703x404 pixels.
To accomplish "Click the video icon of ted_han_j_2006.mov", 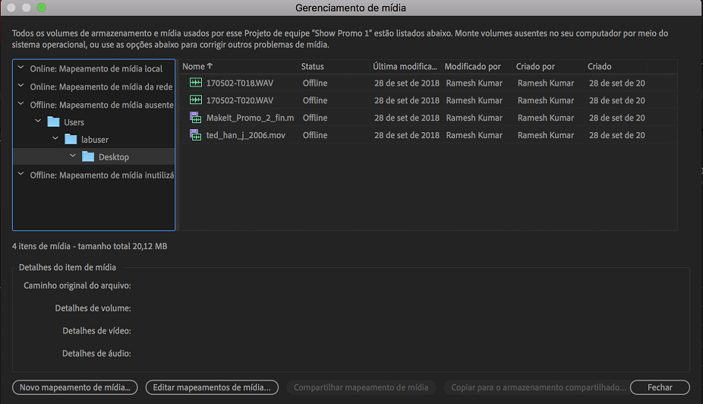I will click(x=195, y=135).
